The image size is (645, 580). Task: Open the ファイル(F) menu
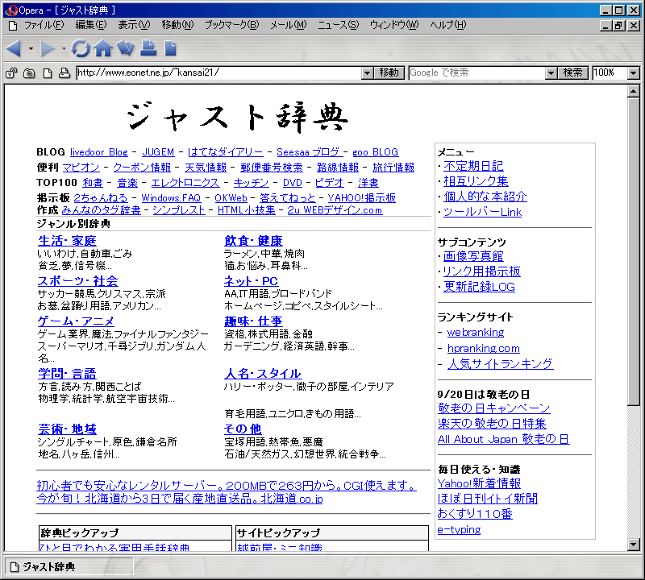(44, 25)
